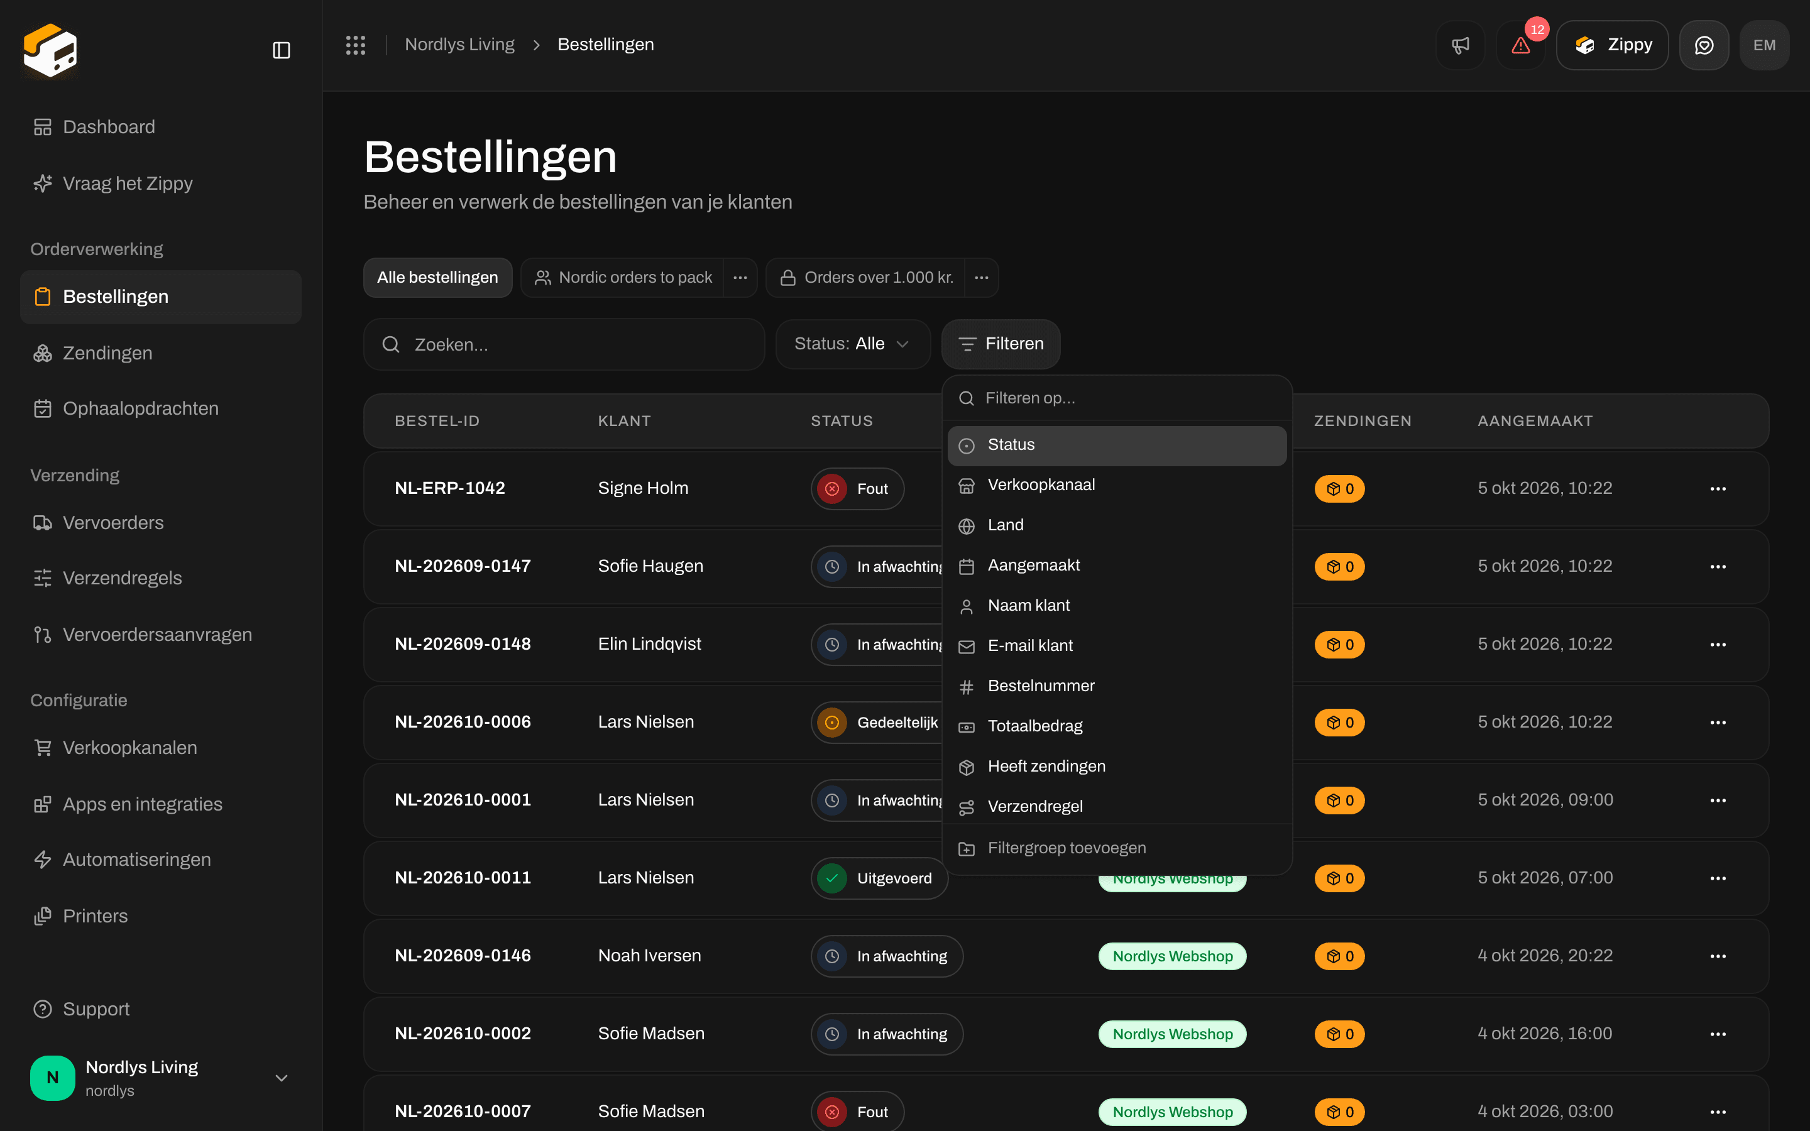Collapse the sidebar with the panel icon
1810x1131 pixels.
[281, 50]
